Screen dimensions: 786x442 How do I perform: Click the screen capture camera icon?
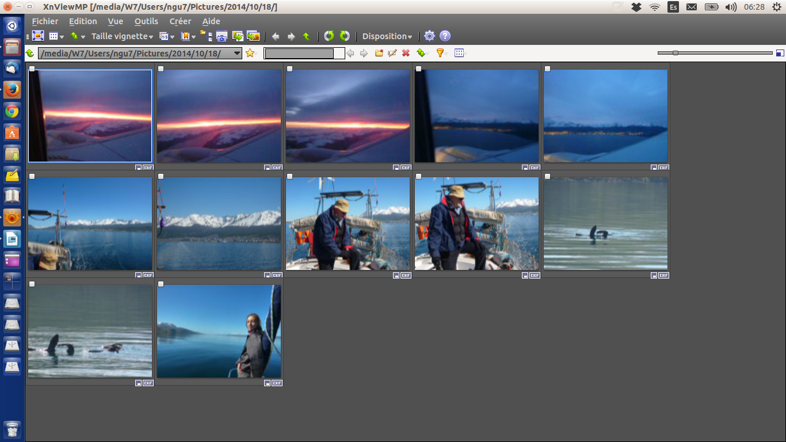pyautogui.click(x=222, y=36)
